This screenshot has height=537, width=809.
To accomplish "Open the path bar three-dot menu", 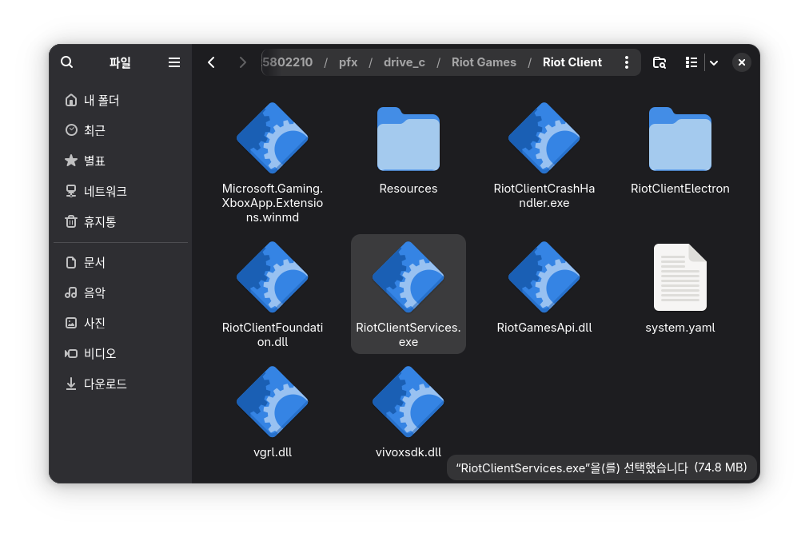I will pos(626,62).
